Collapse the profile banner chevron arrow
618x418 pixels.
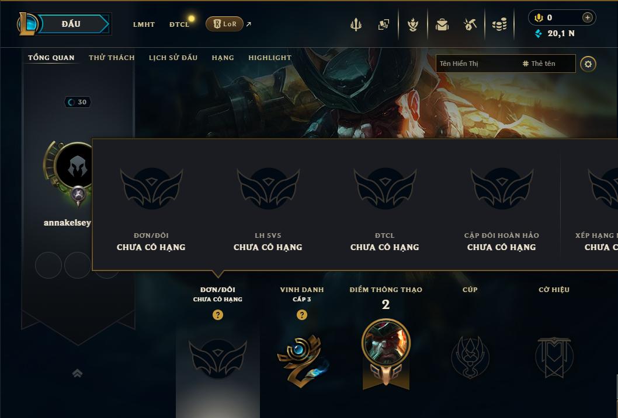click(x=77, y=373)
